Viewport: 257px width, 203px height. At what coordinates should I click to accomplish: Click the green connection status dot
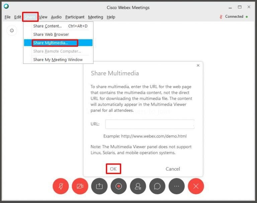[247, 17]
